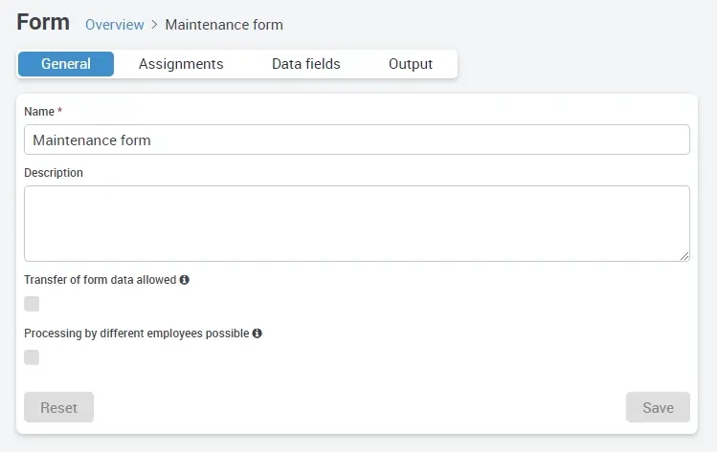Select the Output tab

[x=411, y=64]
